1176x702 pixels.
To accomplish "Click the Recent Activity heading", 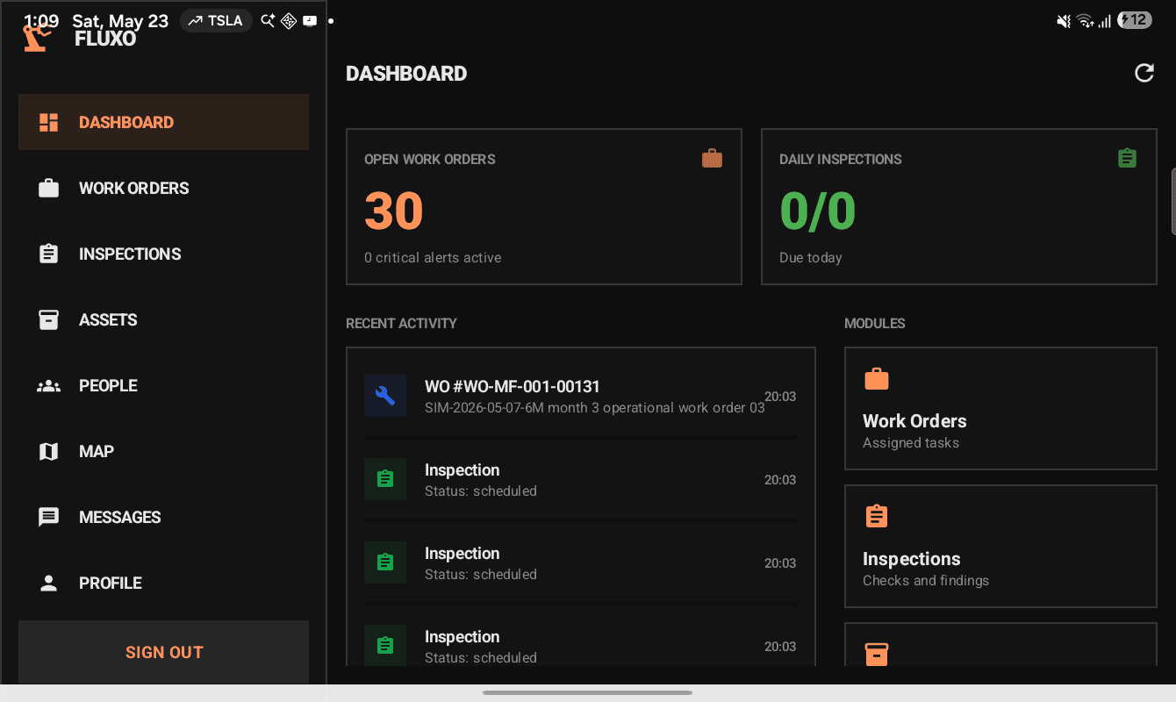I will click(401, 323).
